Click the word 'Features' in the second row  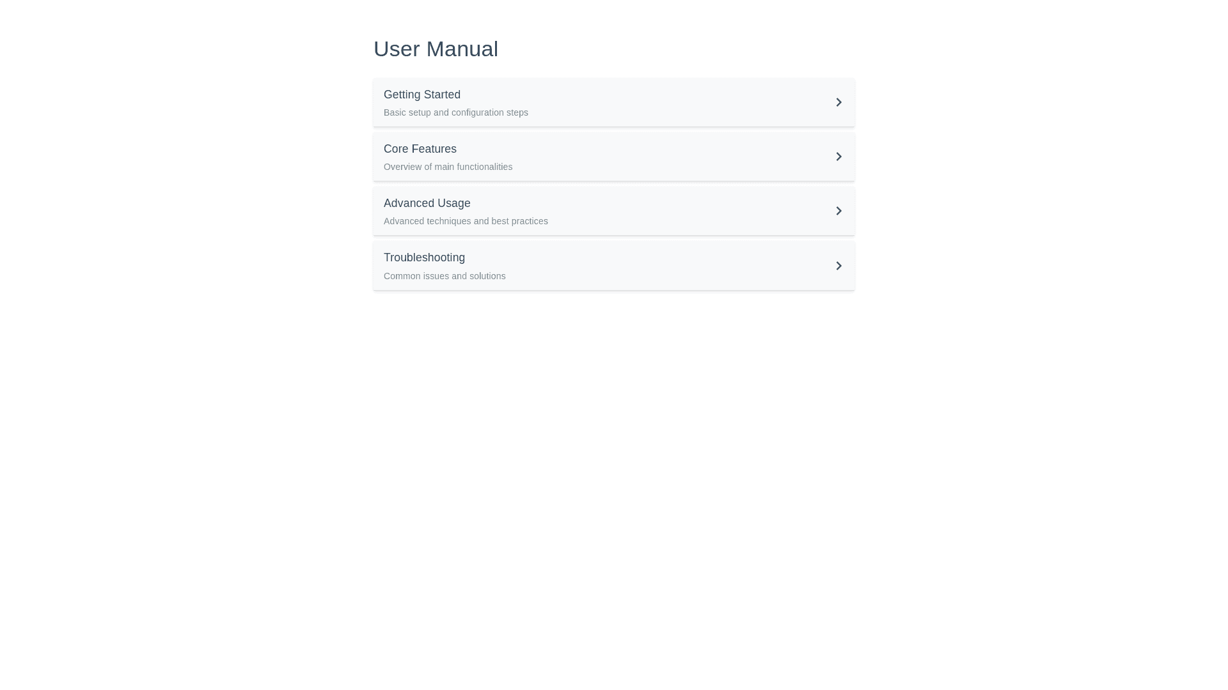coord(435,149)
